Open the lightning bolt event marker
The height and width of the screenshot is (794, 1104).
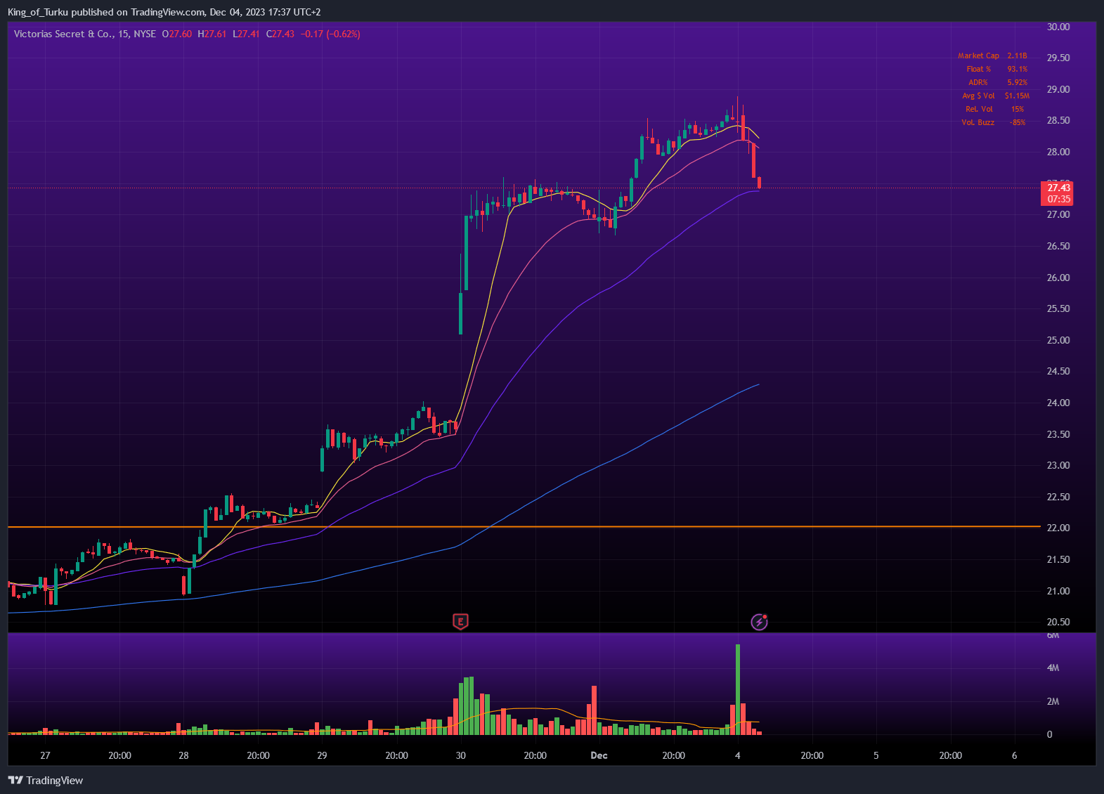pos(759,622)
